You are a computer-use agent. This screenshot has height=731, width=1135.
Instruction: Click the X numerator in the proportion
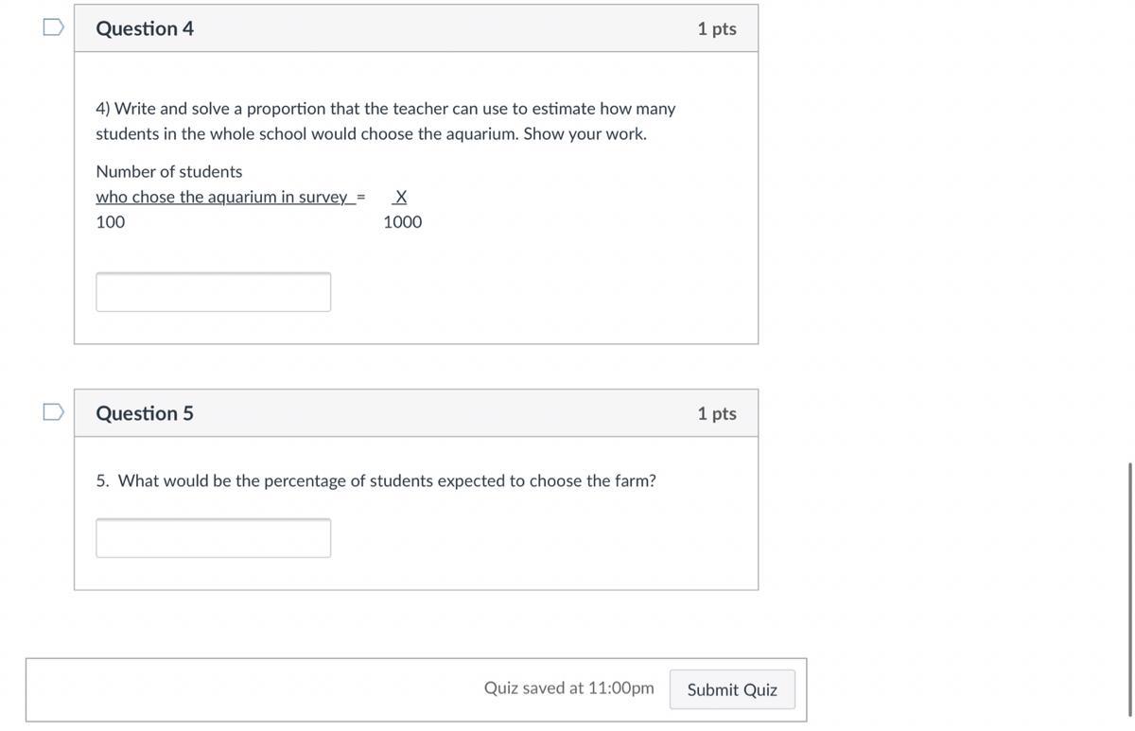[x=401, y=197]
